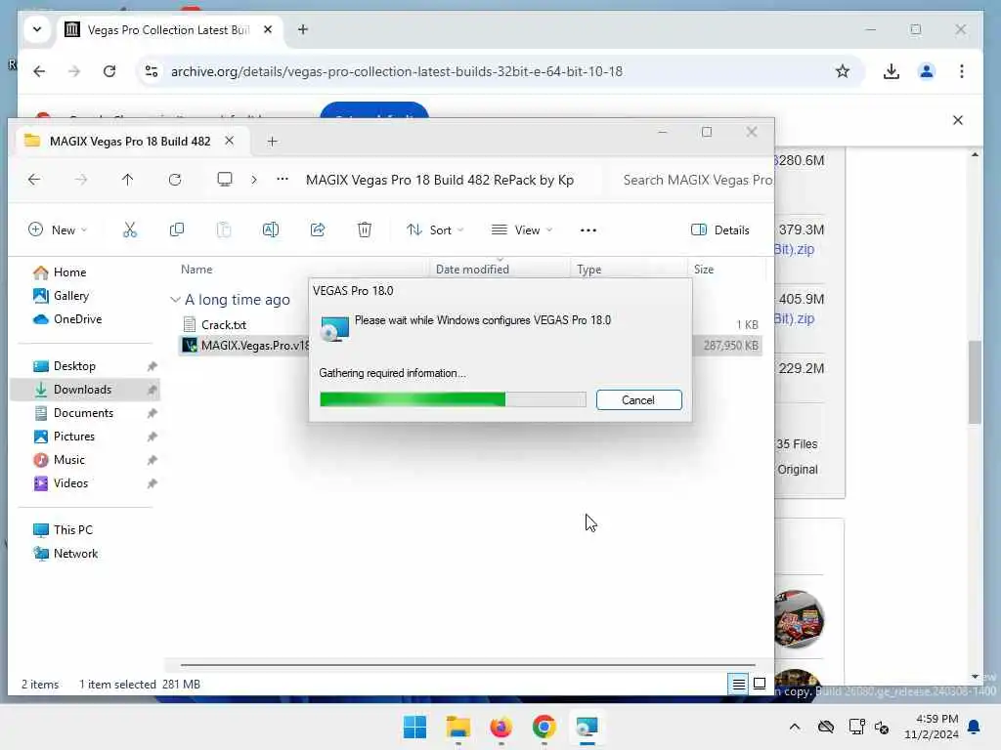Open a new Chrome tab
This screenshot has height=750, width=1001.
click(x=303, y=30)
